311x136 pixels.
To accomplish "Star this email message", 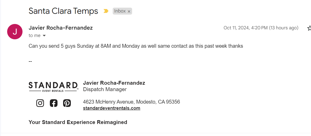I will (x=309, y=28).
